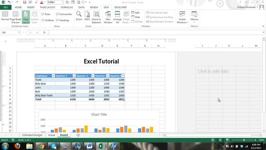Click the horizontal scrollbar right arrow
266x150 pixels.
(261, 135)
